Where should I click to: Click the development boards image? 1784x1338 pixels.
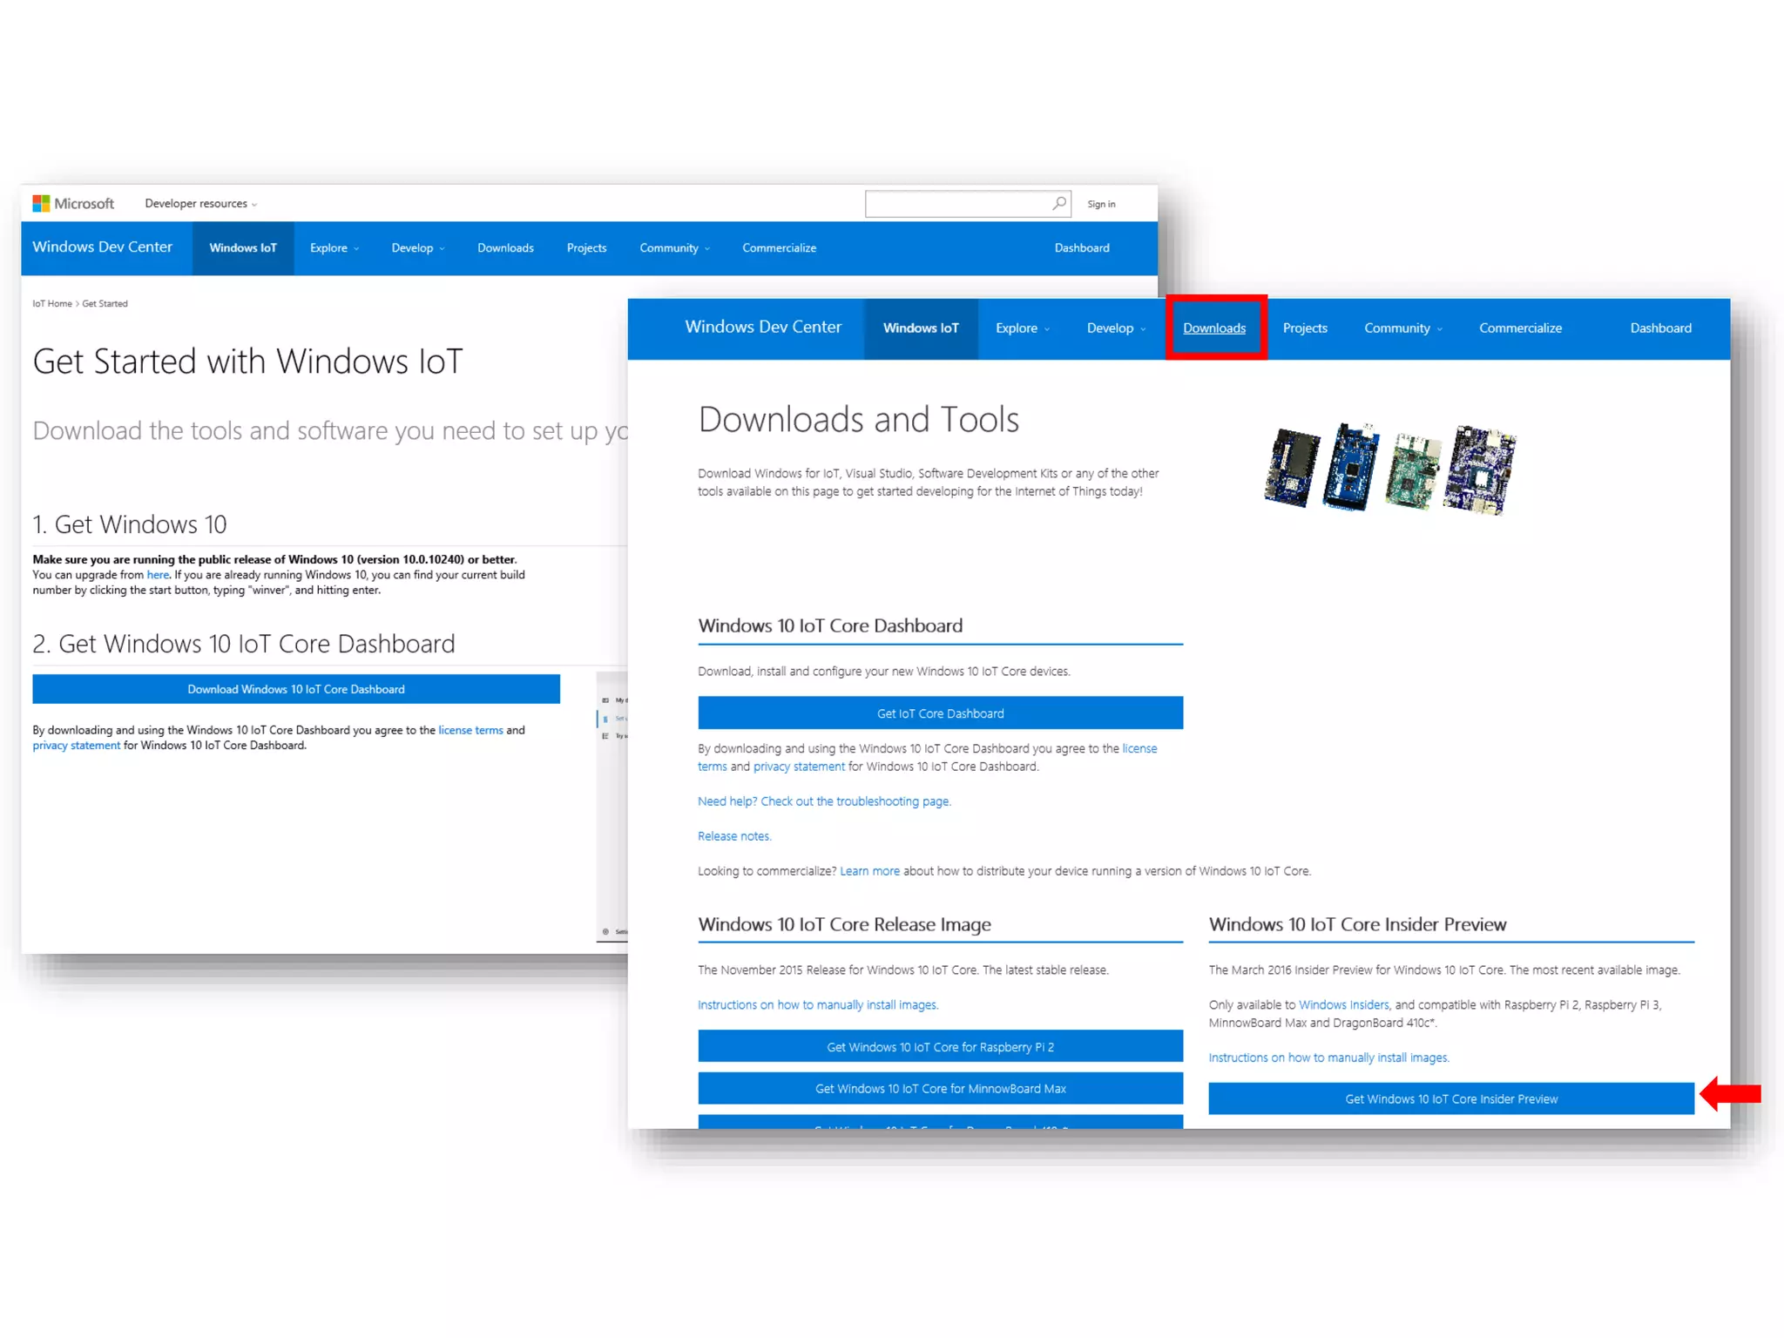point(1389,469)
